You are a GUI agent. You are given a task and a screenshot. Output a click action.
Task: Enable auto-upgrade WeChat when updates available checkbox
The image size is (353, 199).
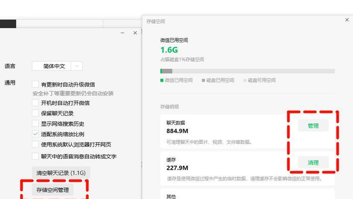(x=35, y=84)
